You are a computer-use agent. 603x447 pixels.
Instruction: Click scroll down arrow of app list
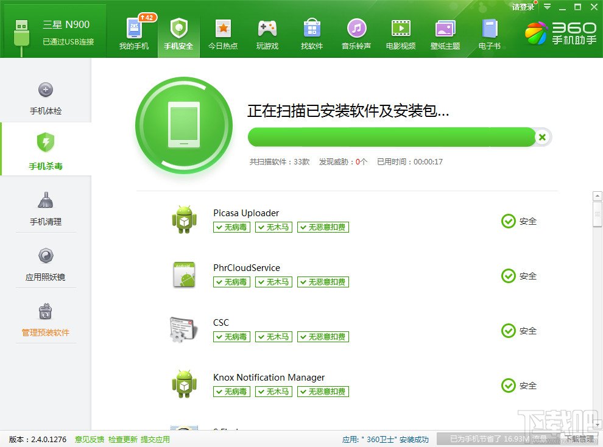tap(598, 424)
